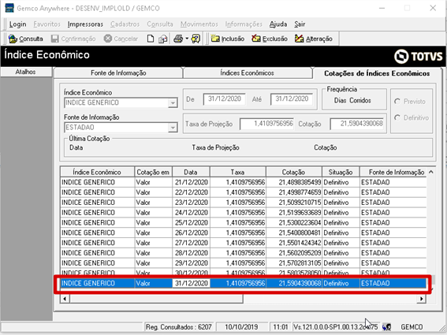Select the Previsto radio button
Screen dimensions: 447x335
point(397,102)
